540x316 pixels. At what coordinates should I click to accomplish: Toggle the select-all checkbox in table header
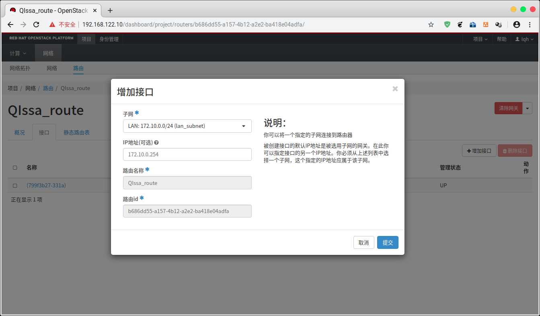[15, 168]
